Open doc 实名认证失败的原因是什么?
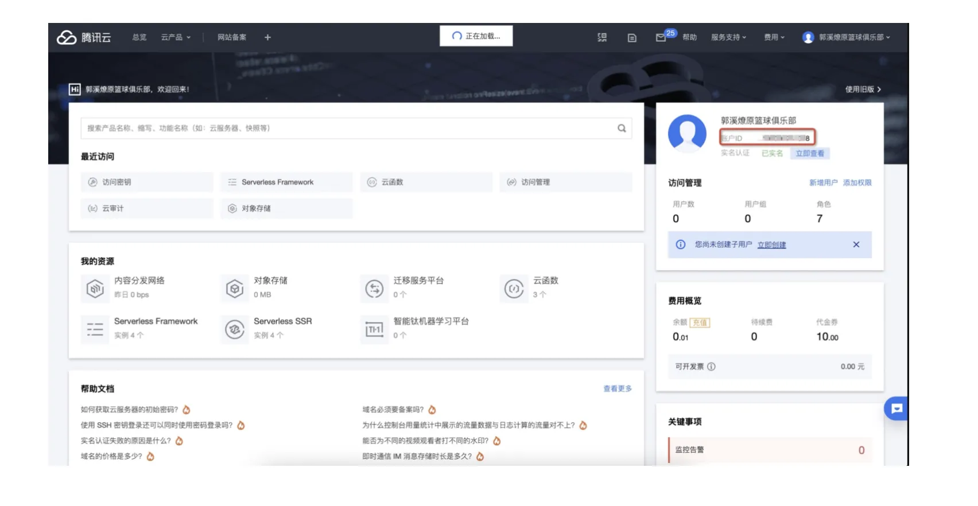Image resolution: width=978 pixels, height=506 pixels. click(126, 441)
